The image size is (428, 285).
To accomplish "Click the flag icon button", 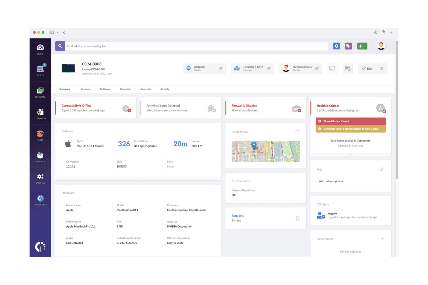I will (x=348, y=68).
